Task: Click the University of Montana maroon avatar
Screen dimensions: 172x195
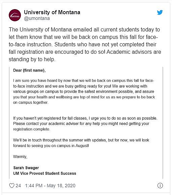Action: (15, 15)
